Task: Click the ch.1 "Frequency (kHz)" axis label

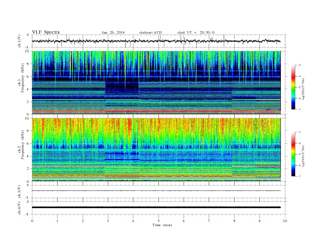Action: [23, 78]
